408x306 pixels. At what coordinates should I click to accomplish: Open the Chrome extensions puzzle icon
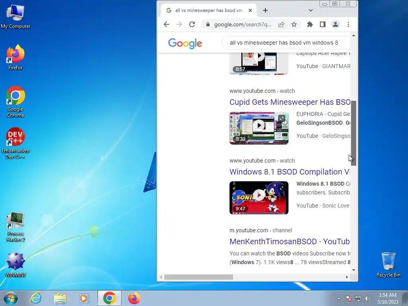pos(310,24)
